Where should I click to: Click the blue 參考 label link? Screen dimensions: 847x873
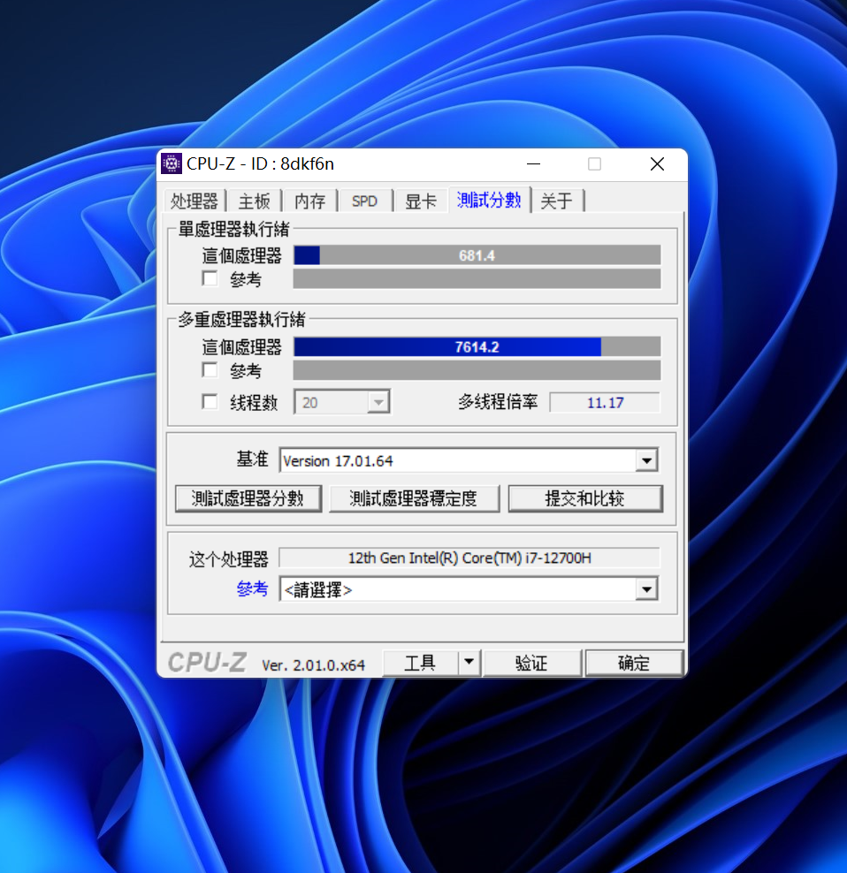point(253,588)
